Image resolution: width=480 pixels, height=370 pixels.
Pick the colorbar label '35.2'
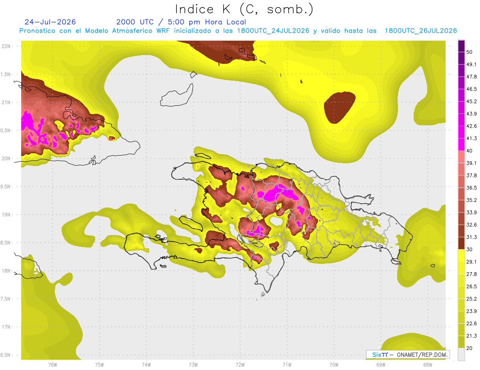click(471, 200)
